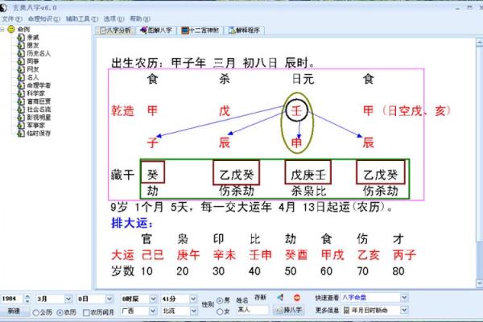Select the 男 gender radio button

pyautogui.click(x=220, y=300)
